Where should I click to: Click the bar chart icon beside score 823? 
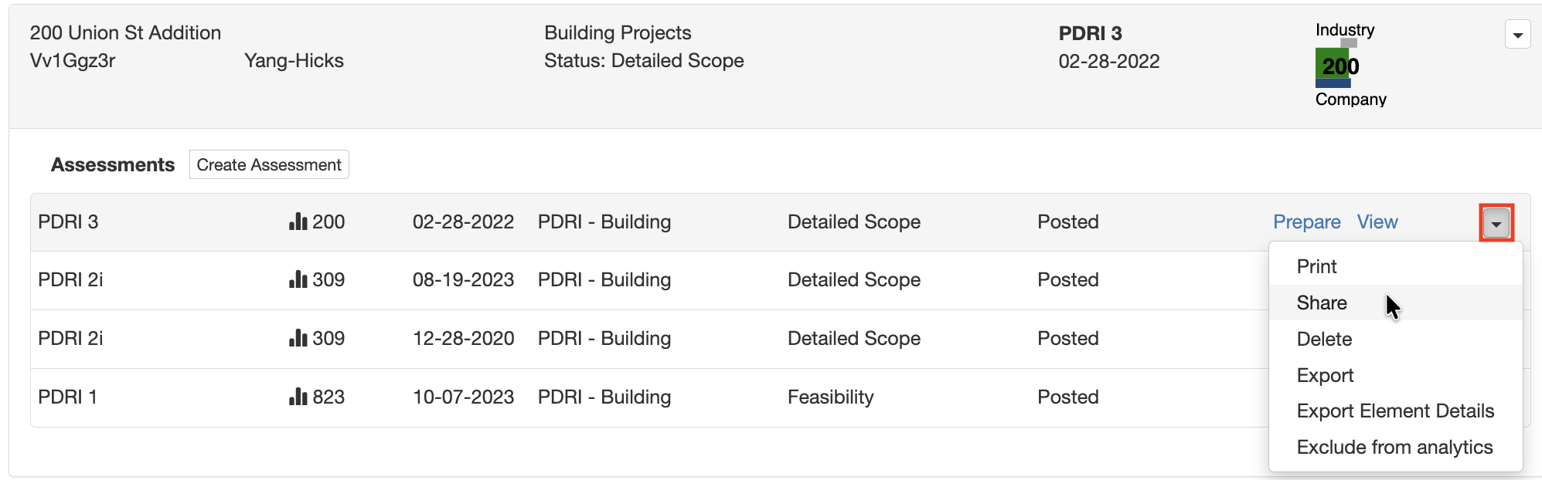[x=298, y=397]
